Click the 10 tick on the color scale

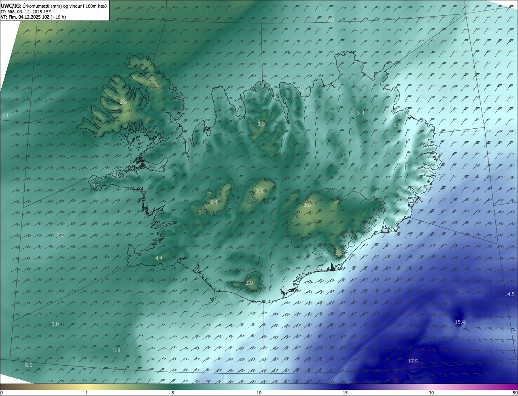pyautogui.click(x=259, y=393)
